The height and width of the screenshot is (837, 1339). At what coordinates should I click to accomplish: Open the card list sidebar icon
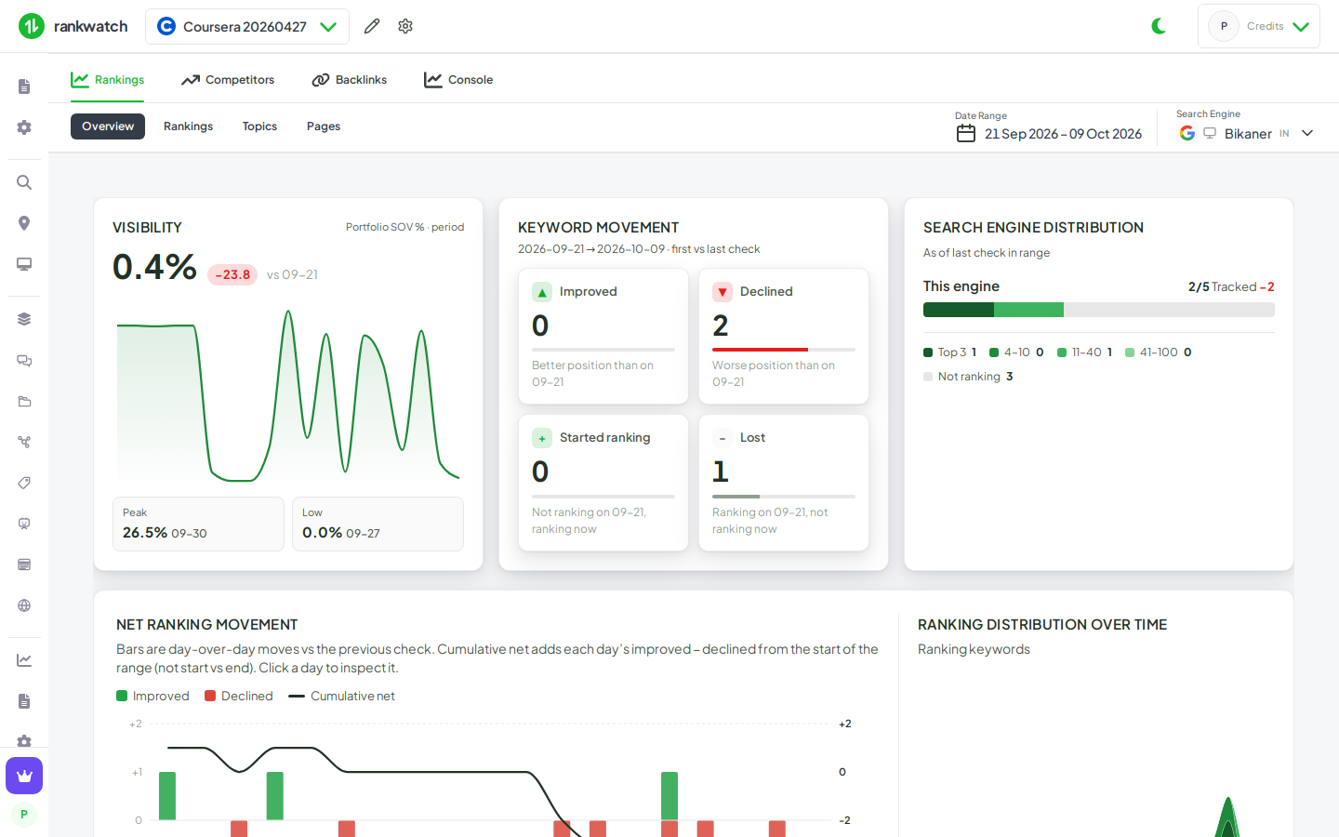24,565
